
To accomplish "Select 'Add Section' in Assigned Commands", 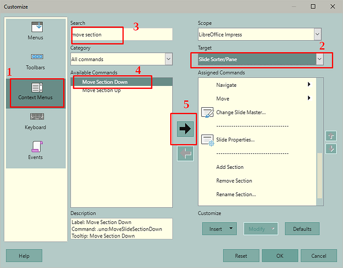I will click(x=230, y=167).
